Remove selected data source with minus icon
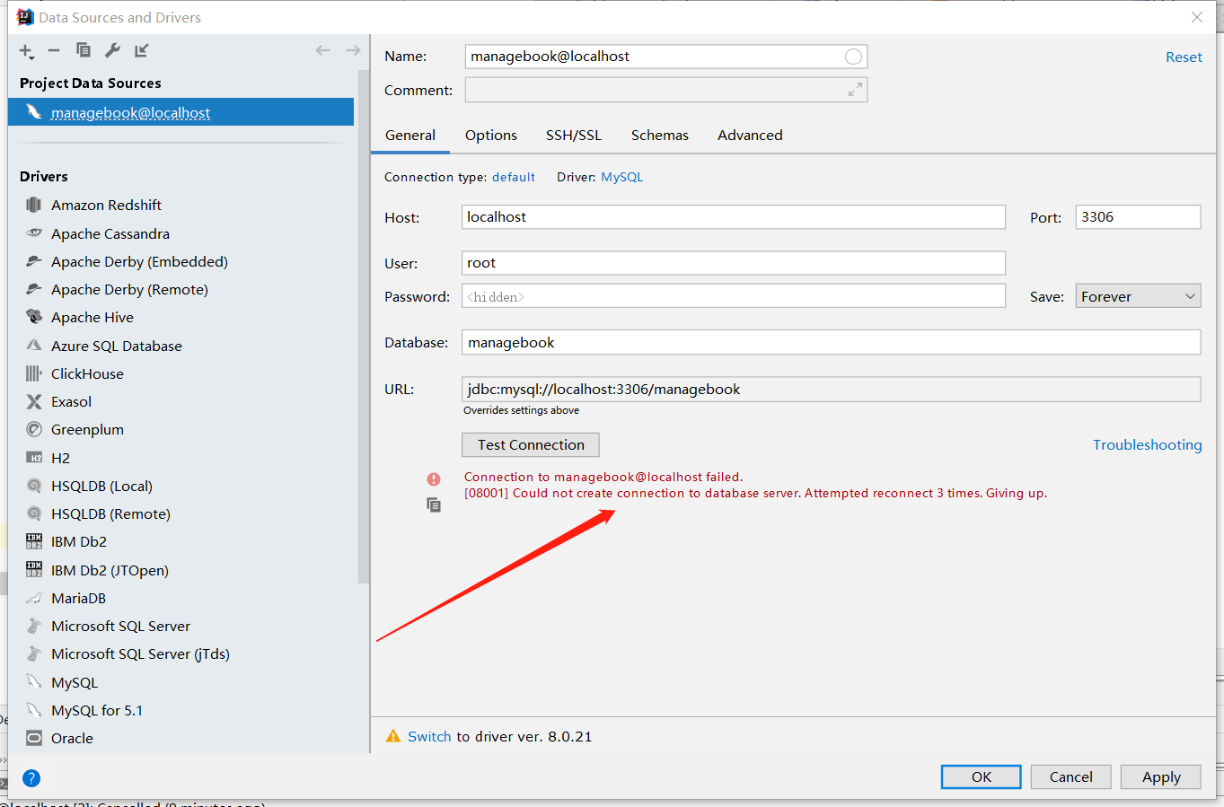Screen dimensions: 1224x807 [x=54, y=50]
